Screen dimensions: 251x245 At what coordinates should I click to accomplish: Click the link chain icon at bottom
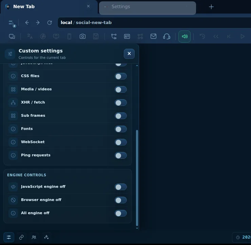coord(21,237)
